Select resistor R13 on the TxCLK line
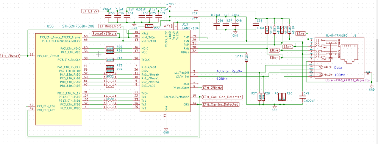The image size is (378, 144). point(110,59)
